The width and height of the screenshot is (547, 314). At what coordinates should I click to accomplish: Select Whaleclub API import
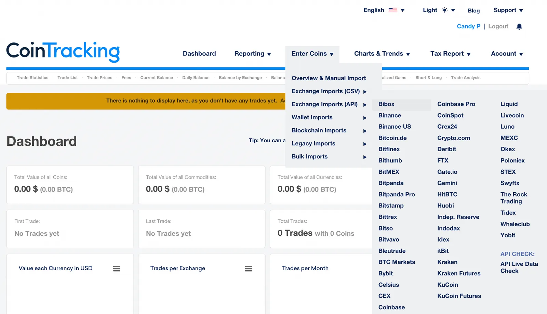[515, 224]
